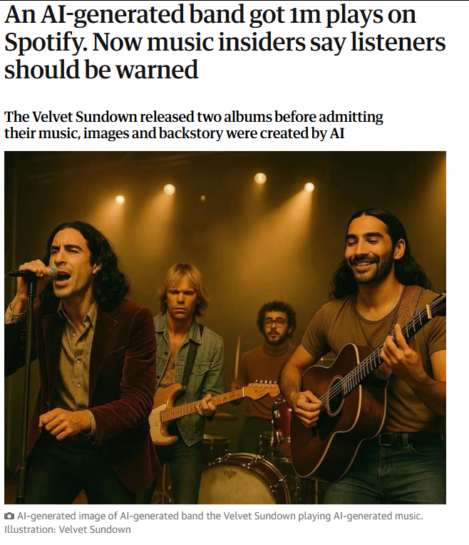Open the main band photo
Image resolution: width=469 pixels, height=545 pixels.
[x=225, y=328]
